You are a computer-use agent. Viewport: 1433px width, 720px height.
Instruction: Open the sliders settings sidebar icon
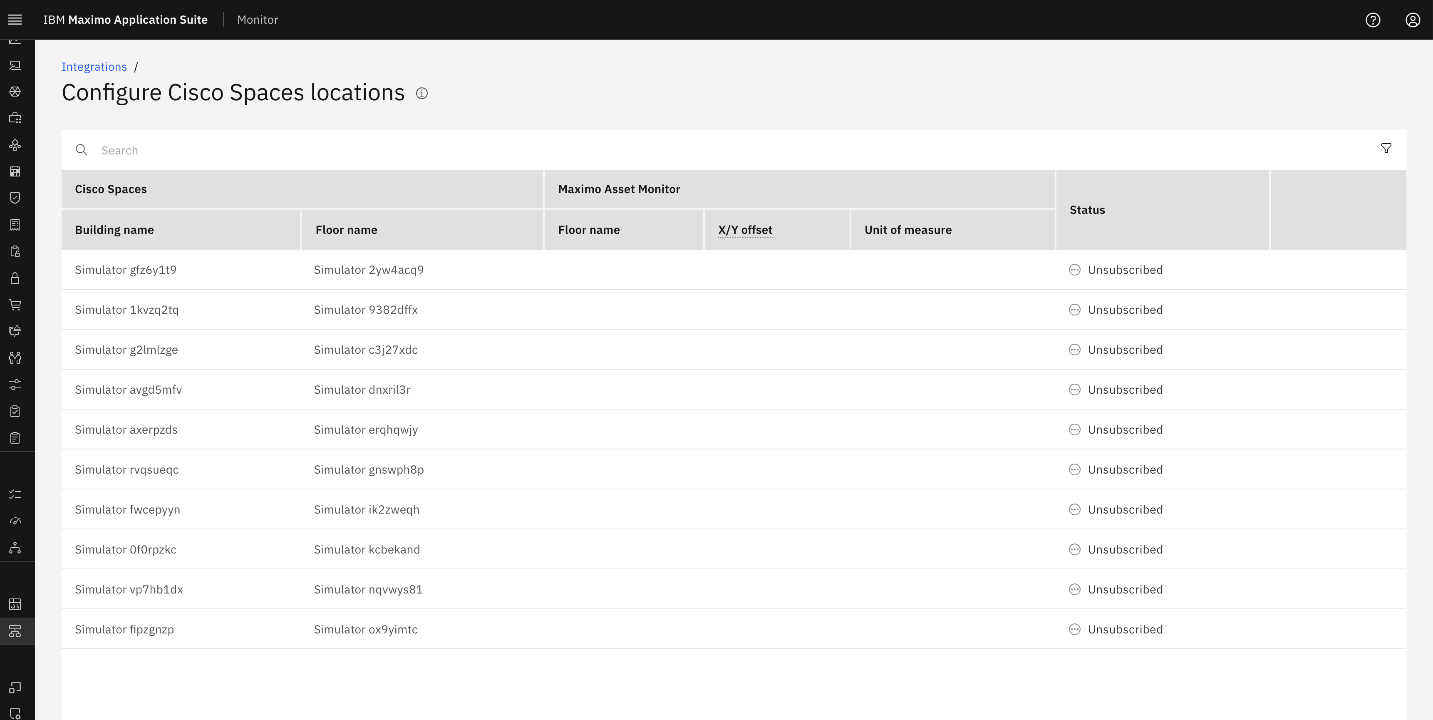15,385
